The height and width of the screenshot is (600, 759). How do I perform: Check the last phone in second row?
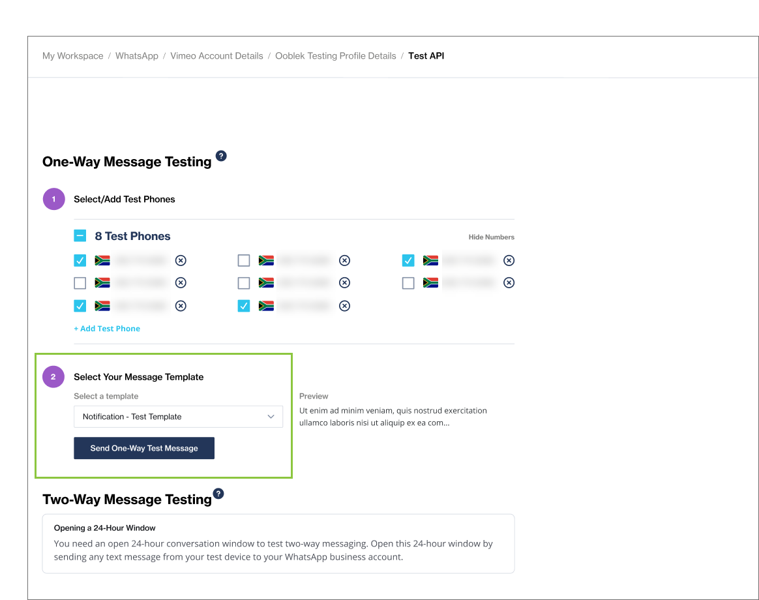pos(408,283)
